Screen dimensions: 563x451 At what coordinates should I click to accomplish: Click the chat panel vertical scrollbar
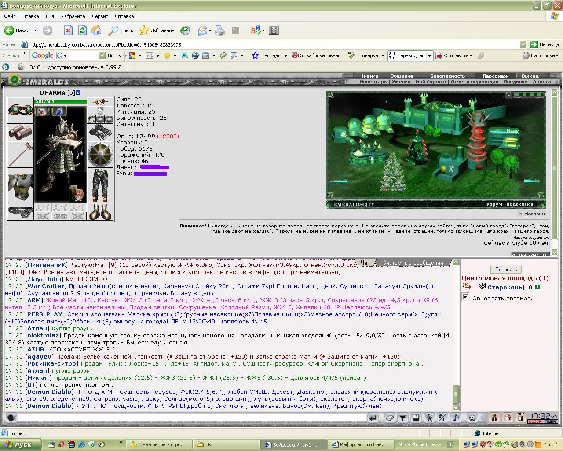(456, 335)
